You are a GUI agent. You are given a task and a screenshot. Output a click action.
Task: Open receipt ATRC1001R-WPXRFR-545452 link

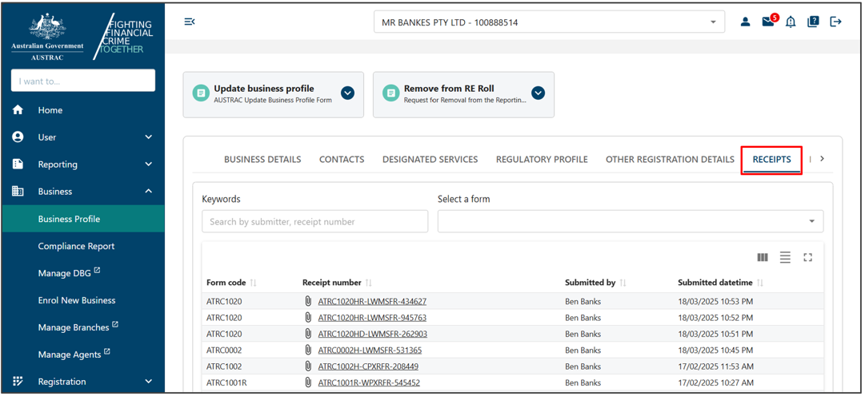pyautogui.click(x=369, y=382)
